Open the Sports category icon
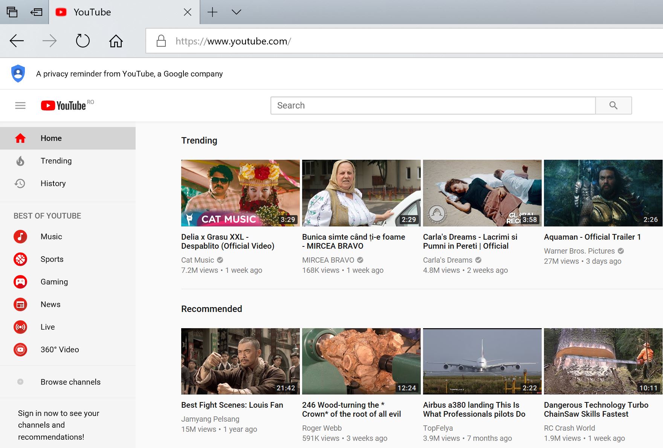Viewport: 663px width, 448px height. 20,259
